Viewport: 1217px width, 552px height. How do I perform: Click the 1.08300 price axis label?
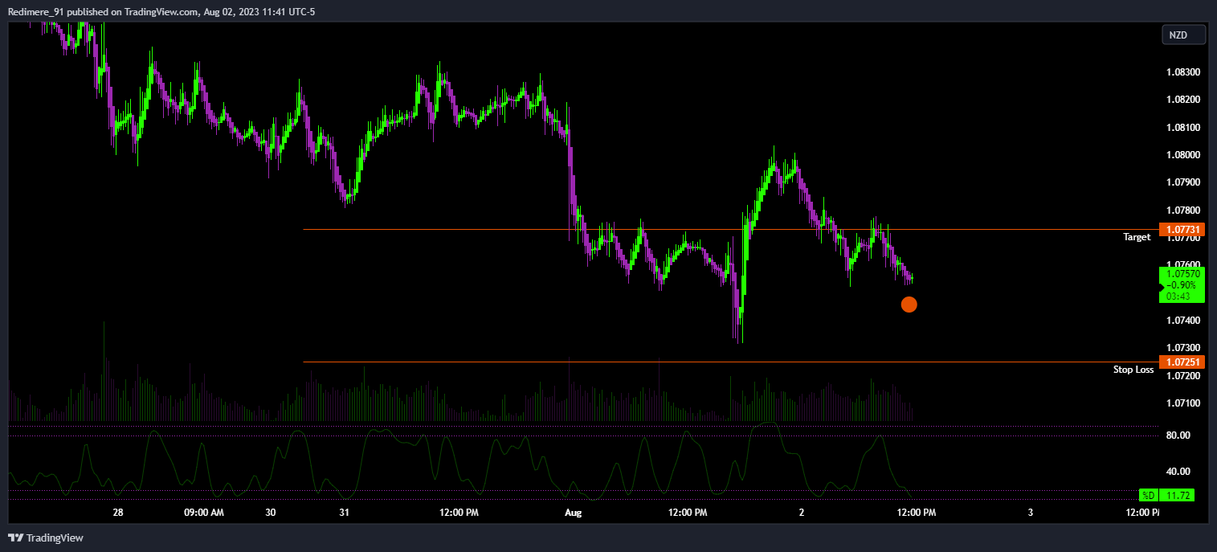[x=1182, y=72]
